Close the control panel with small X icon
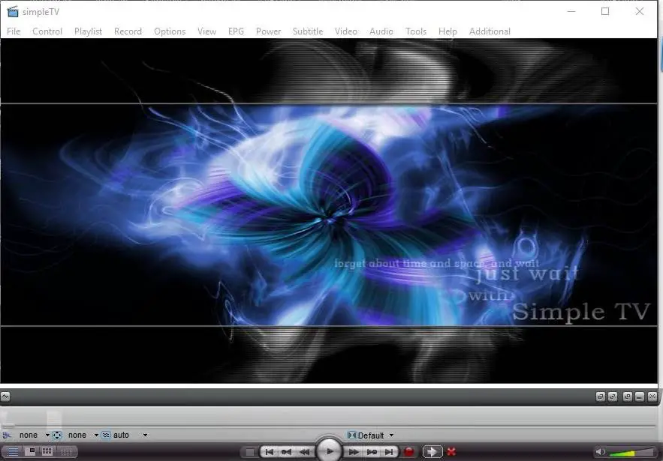 [x=652, y=397]
